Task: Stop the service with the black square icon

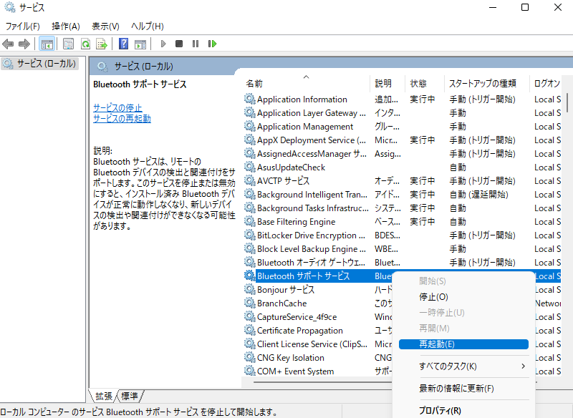Action: tap(178, 44)
